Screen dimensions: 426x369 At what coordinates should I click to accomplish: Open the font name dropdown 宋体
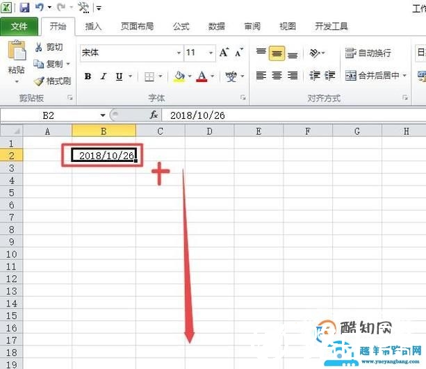click(x=179, y=53)
